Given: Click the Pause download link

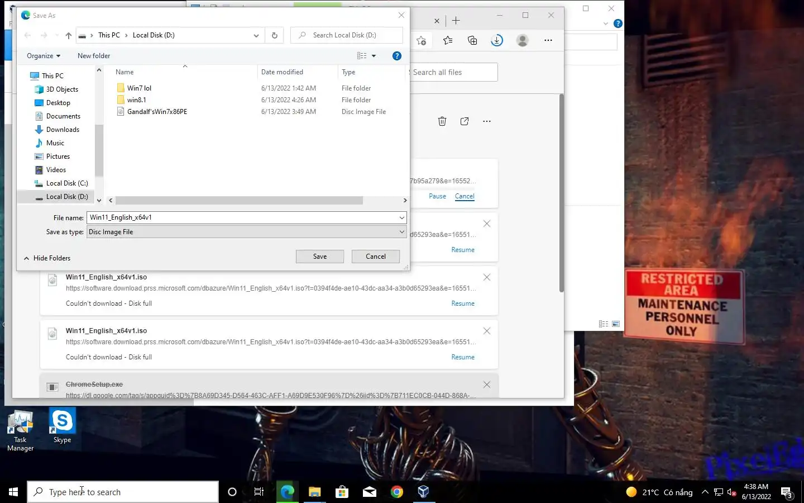Looking at the screenshot, I should point(437,196).
